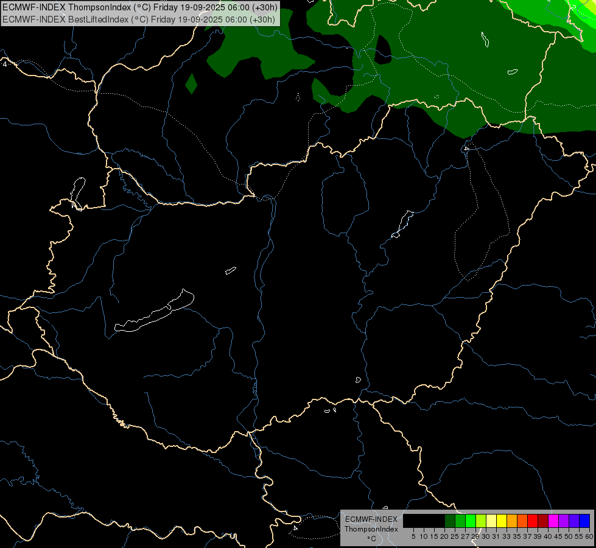
Task: Click legend tick value 50
Action: click(568, 536)
